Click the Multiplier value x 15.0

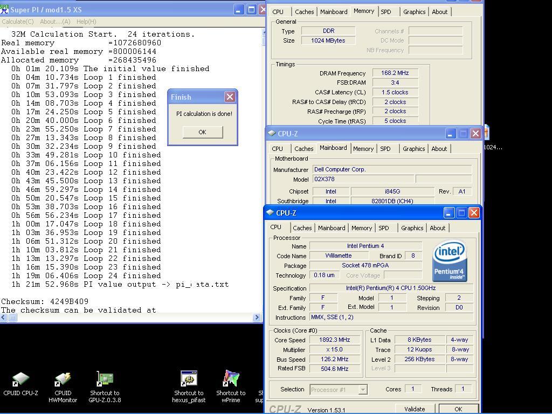point(334,349)
